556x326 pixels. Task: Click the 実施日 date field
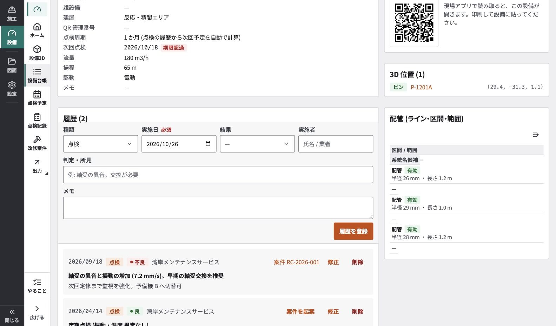pos(179,144)
